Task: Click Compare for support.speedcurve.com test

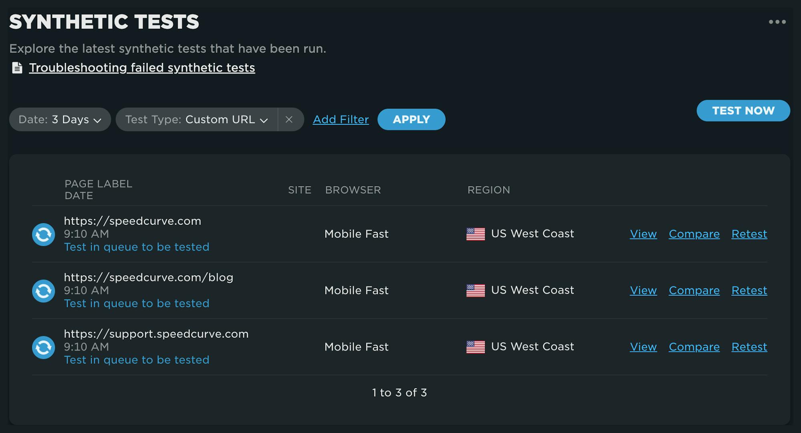Action: [694, 346]
